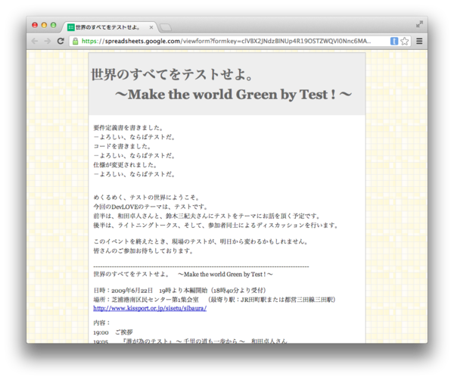Click the line めくるめく、テストの世界にようこそ。
This screenshot has width=454, height=380.
[x=147, y=198]
